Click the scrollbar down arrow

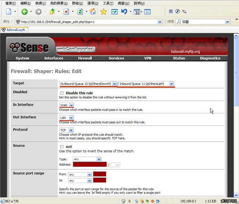click(236, 195)
